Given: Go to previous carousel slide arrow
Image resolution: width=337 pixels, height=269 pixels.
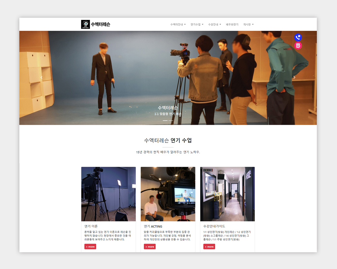Looking at the screenshot, I should (41, 77).
